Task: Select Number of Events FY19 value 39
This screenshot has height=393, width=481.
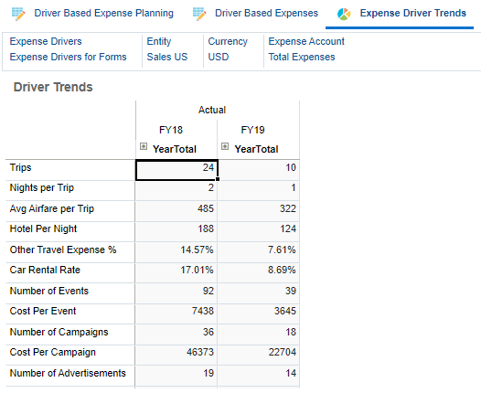Action: [x=259, y=293]
